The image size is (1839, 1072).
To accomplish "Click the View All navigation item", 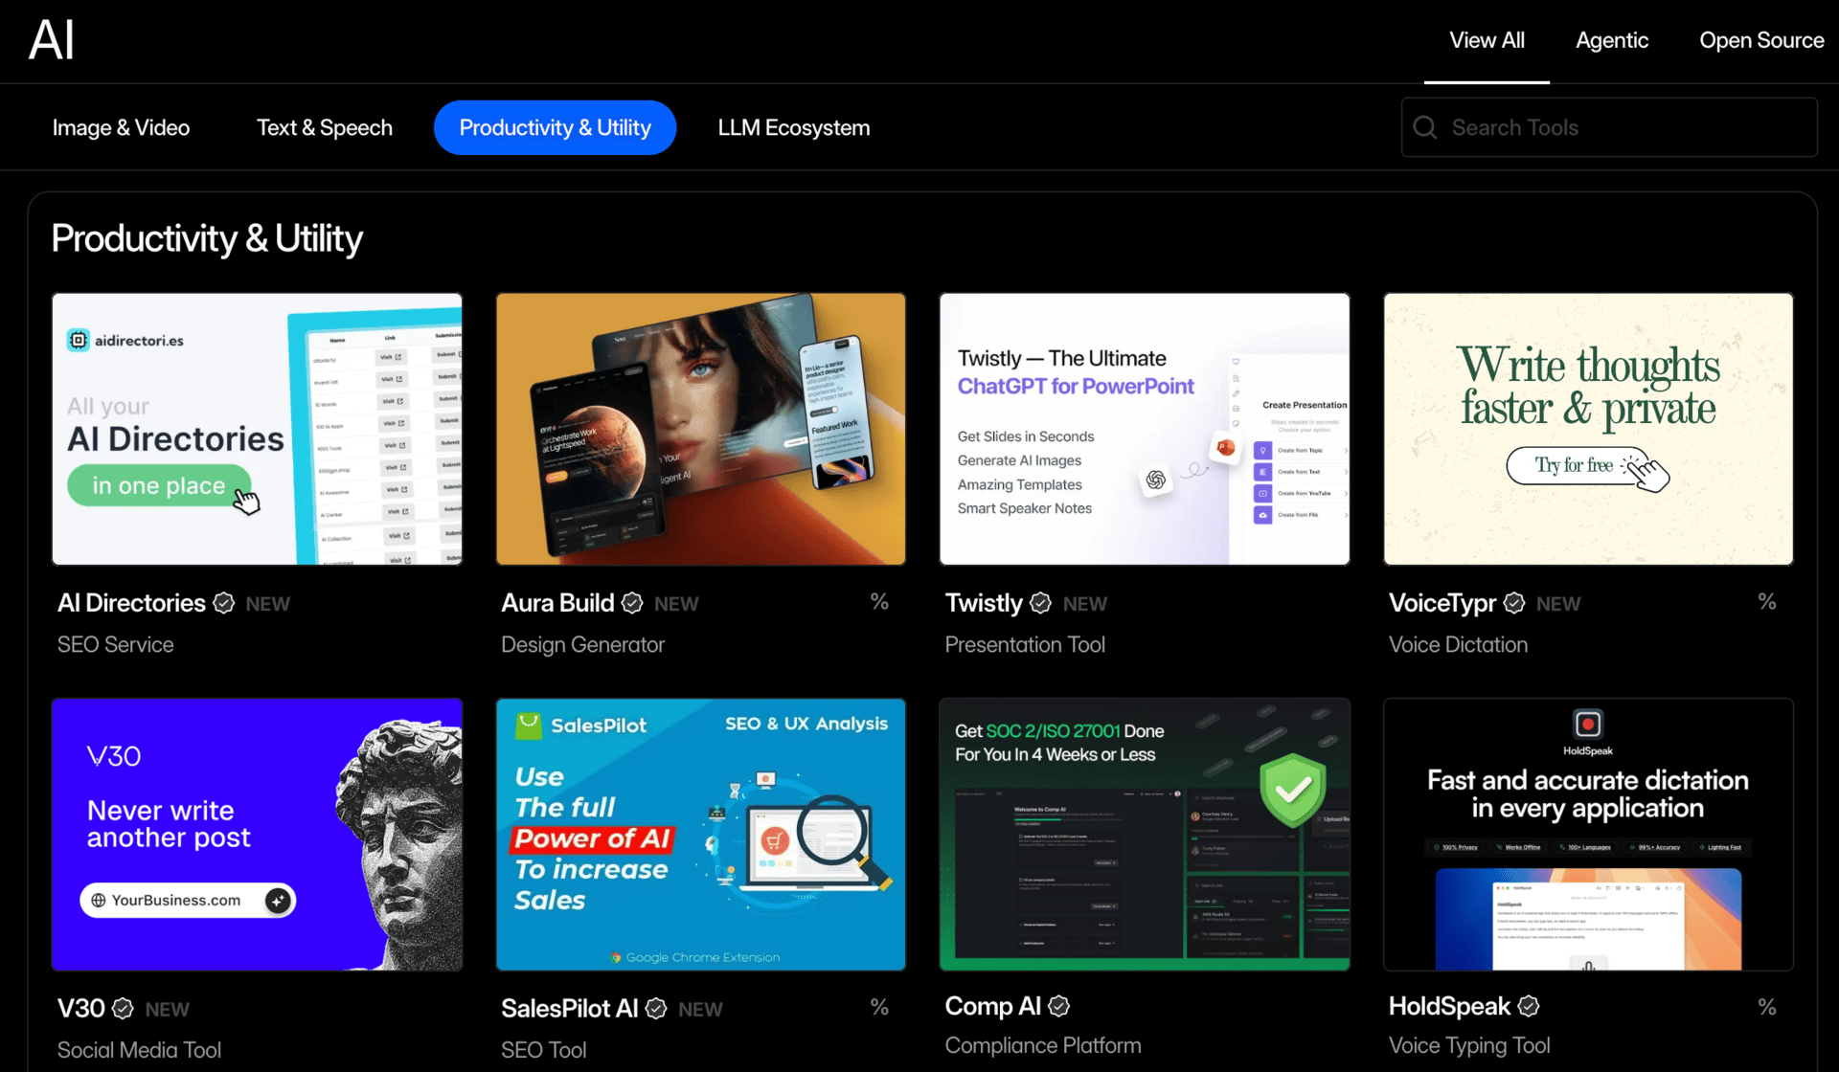I will click(1486, 40).
